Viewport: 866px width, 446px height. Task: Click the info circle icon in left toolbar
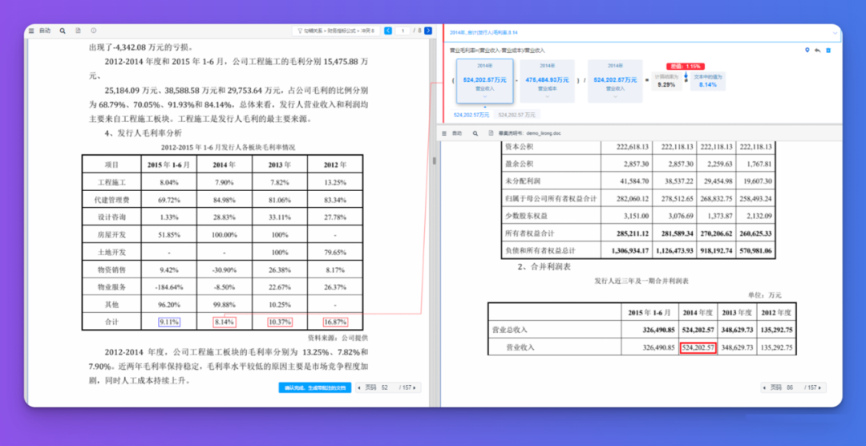click(x=93, y=31)
